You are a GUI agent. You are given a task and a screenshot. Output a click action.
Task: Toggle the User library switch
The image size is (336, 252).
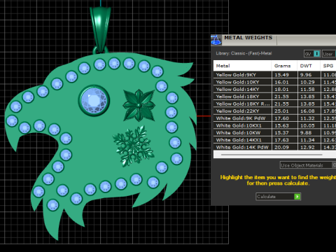[x=330, y=54]
